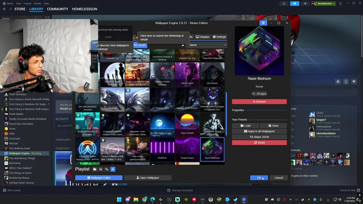Open Chrome from the taskbar

(144, 199)
